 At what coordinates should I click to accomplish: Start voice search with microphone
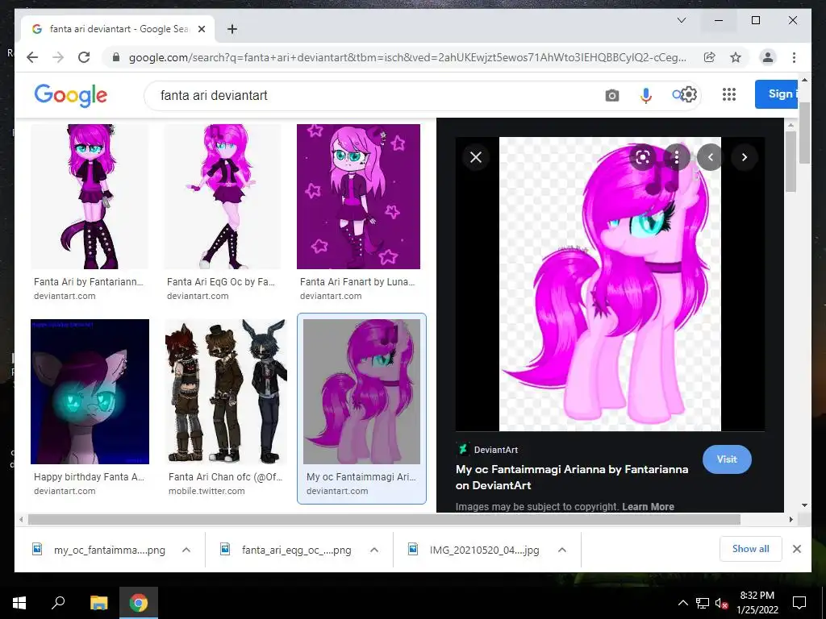pos(646,95)
